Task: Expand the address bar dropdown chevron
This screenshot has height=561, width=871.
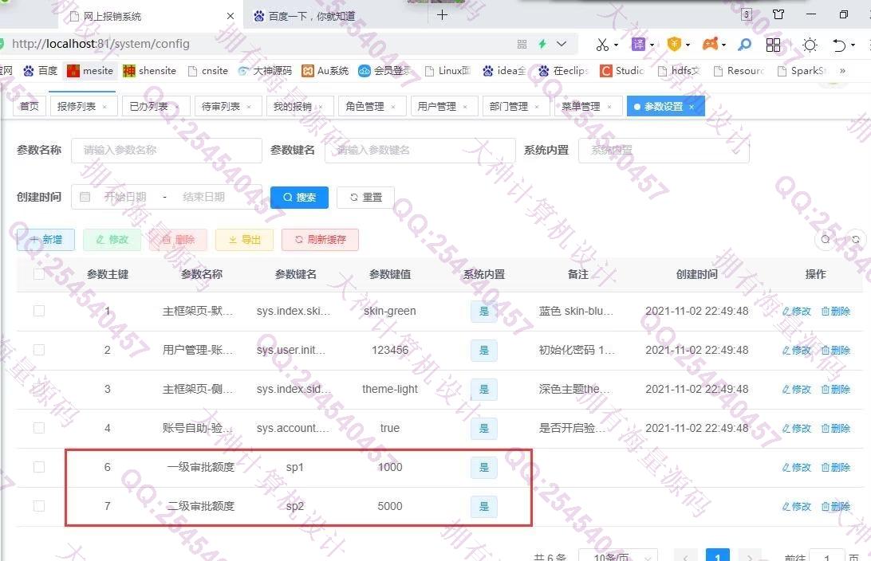Action: (562, 44)
